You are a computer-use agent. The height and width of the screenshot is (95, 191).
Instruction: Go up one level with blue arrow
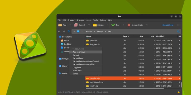[69, 31]
